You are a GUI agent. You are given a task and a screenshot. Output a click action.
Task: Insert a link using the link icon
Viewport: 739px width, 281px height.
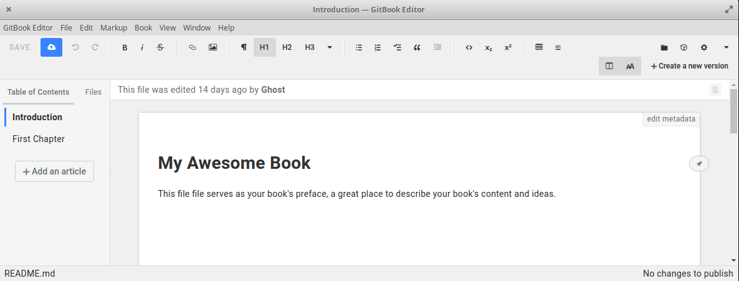193,47
